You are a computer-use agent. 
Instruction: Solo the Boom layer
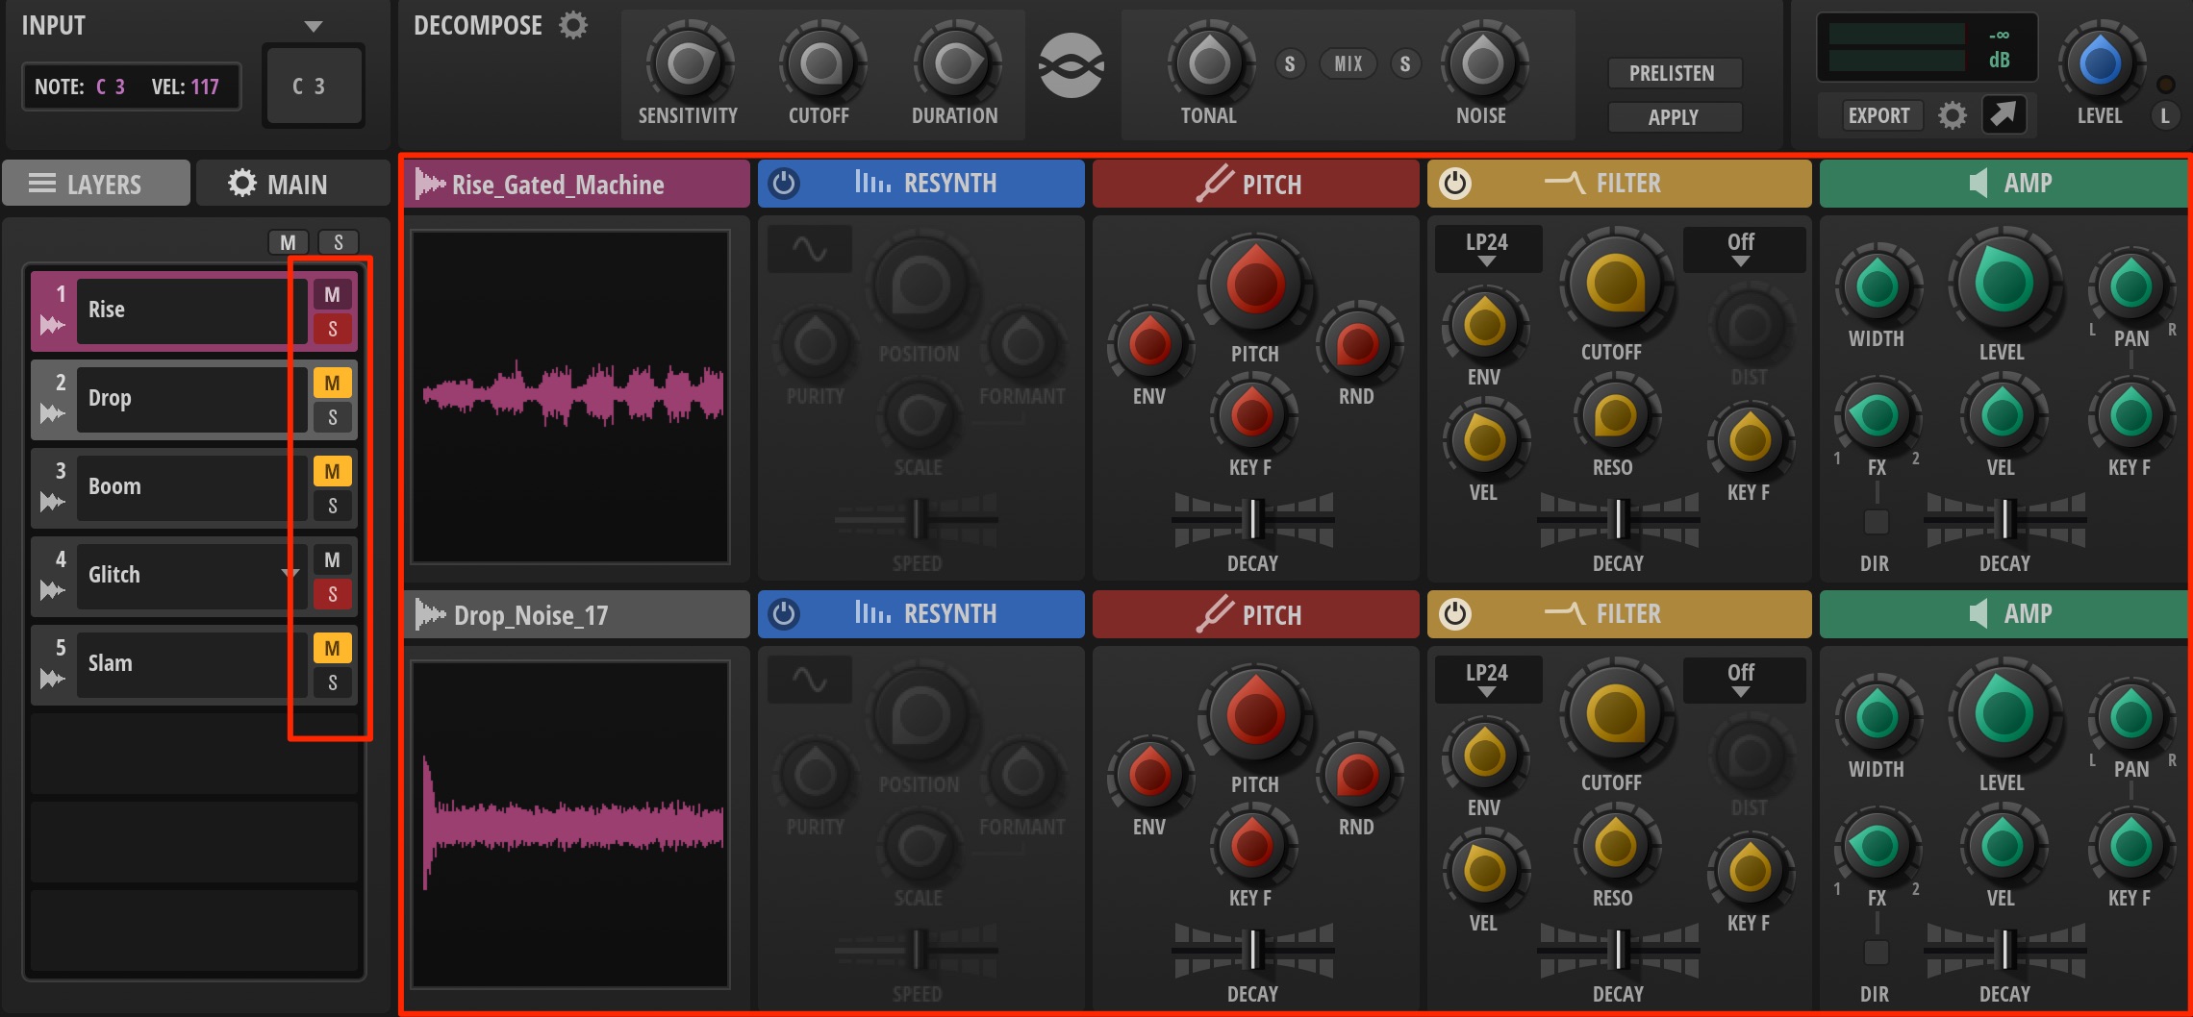[332, 506]
